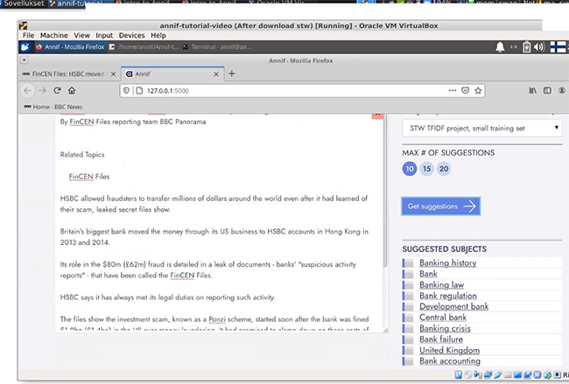This screenshot has height=384, width=569.
Task: Click the VirtualBox hard disk status icon
Action: (459, 375)
